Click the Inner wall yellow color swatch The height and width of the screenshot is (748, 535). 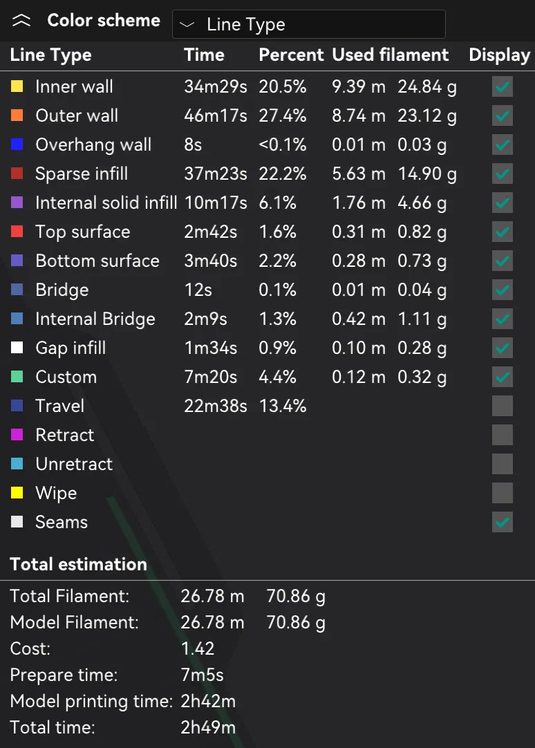17,87
